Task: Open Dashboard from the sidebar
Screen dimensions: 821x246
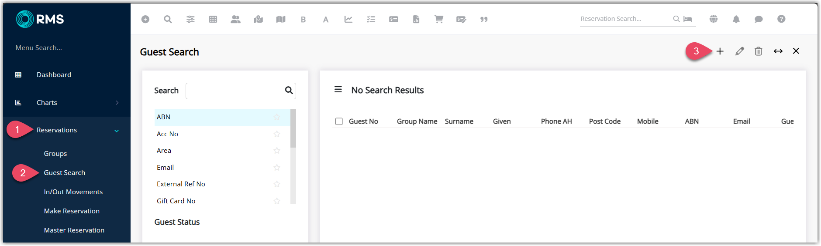Action: 54,74
